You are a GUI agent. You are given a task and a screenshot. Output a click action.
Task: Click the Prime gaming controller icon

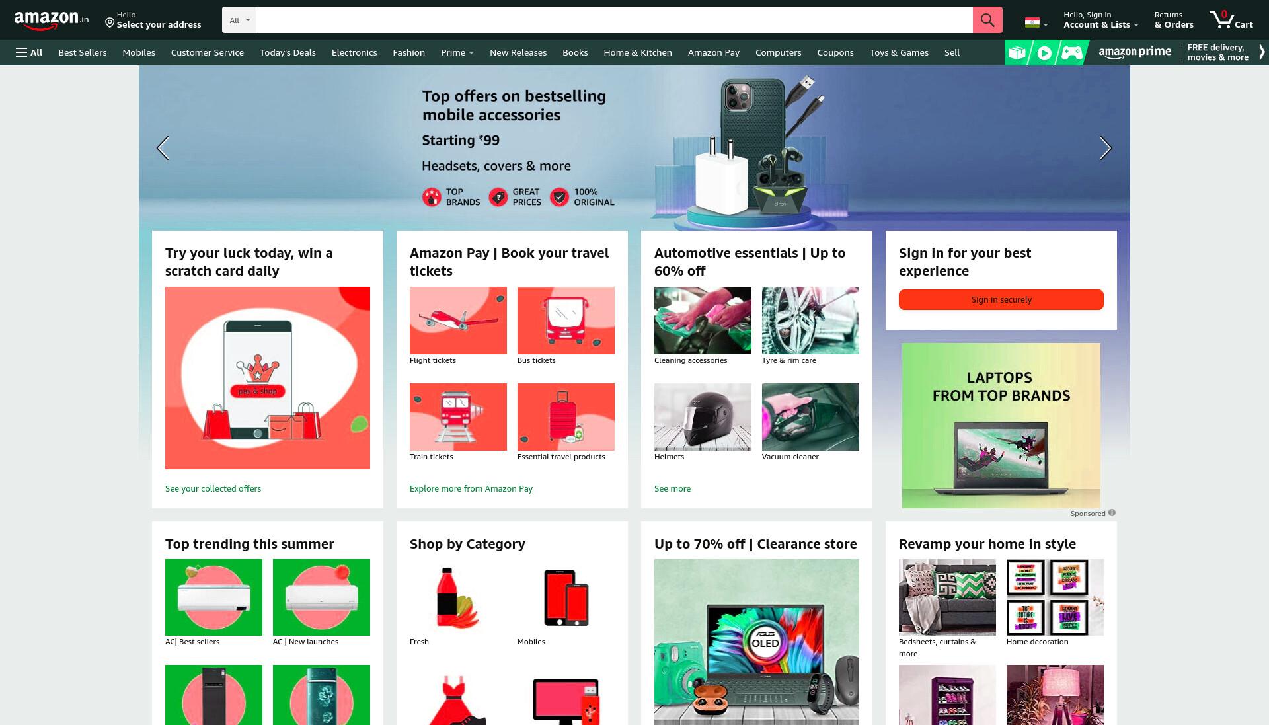coord(1072,53)
